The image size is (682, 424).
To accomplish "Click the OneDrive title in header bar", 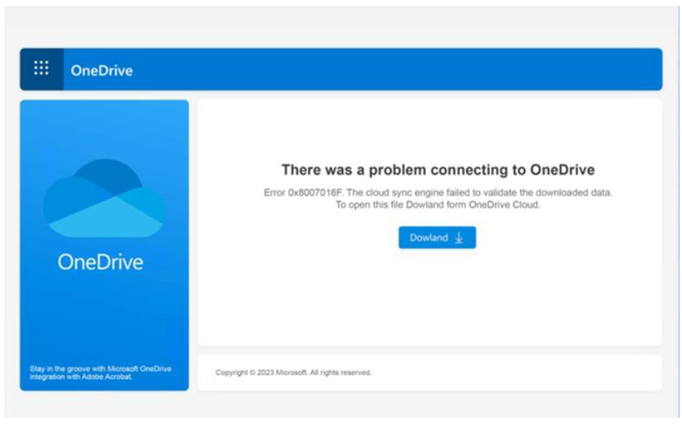I will pos(102,70).
